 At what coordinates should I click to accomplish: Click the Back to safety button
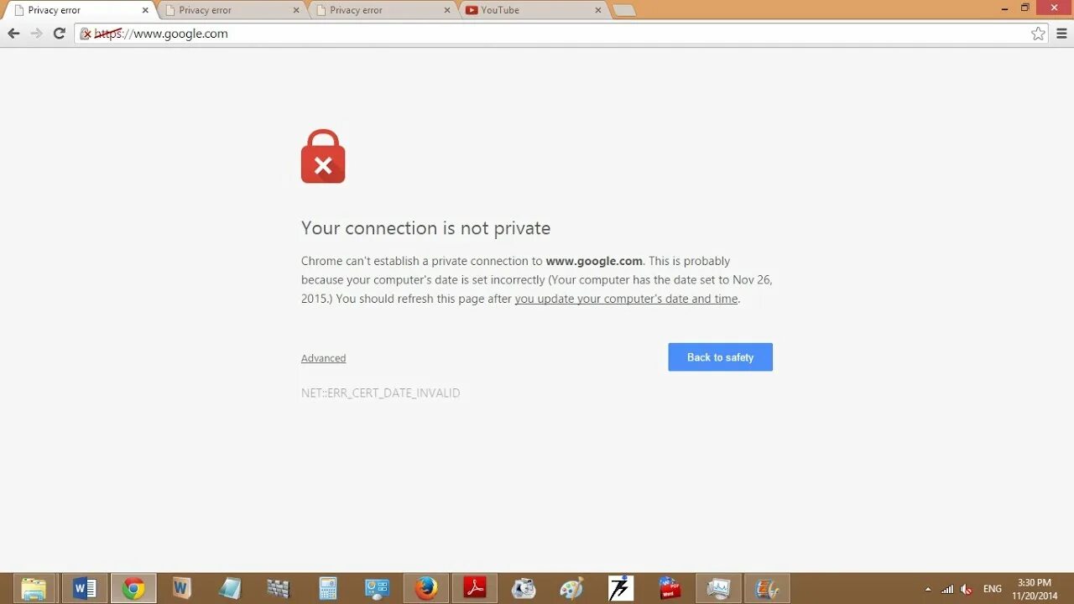pyautogui.click(x=720, y=357)
